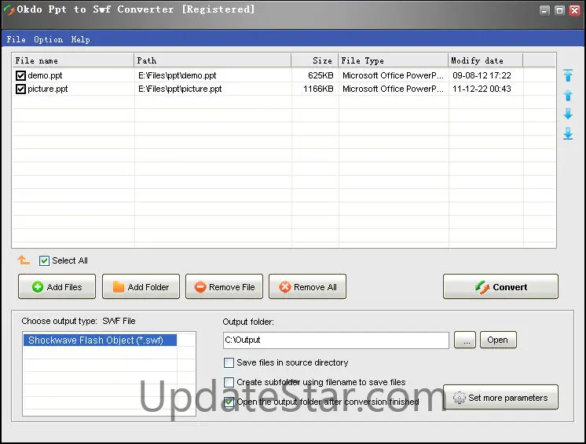Enable Create subfolder using filename option
The width and height of the screenshot is (586, 444).
(x=229, y=382)
